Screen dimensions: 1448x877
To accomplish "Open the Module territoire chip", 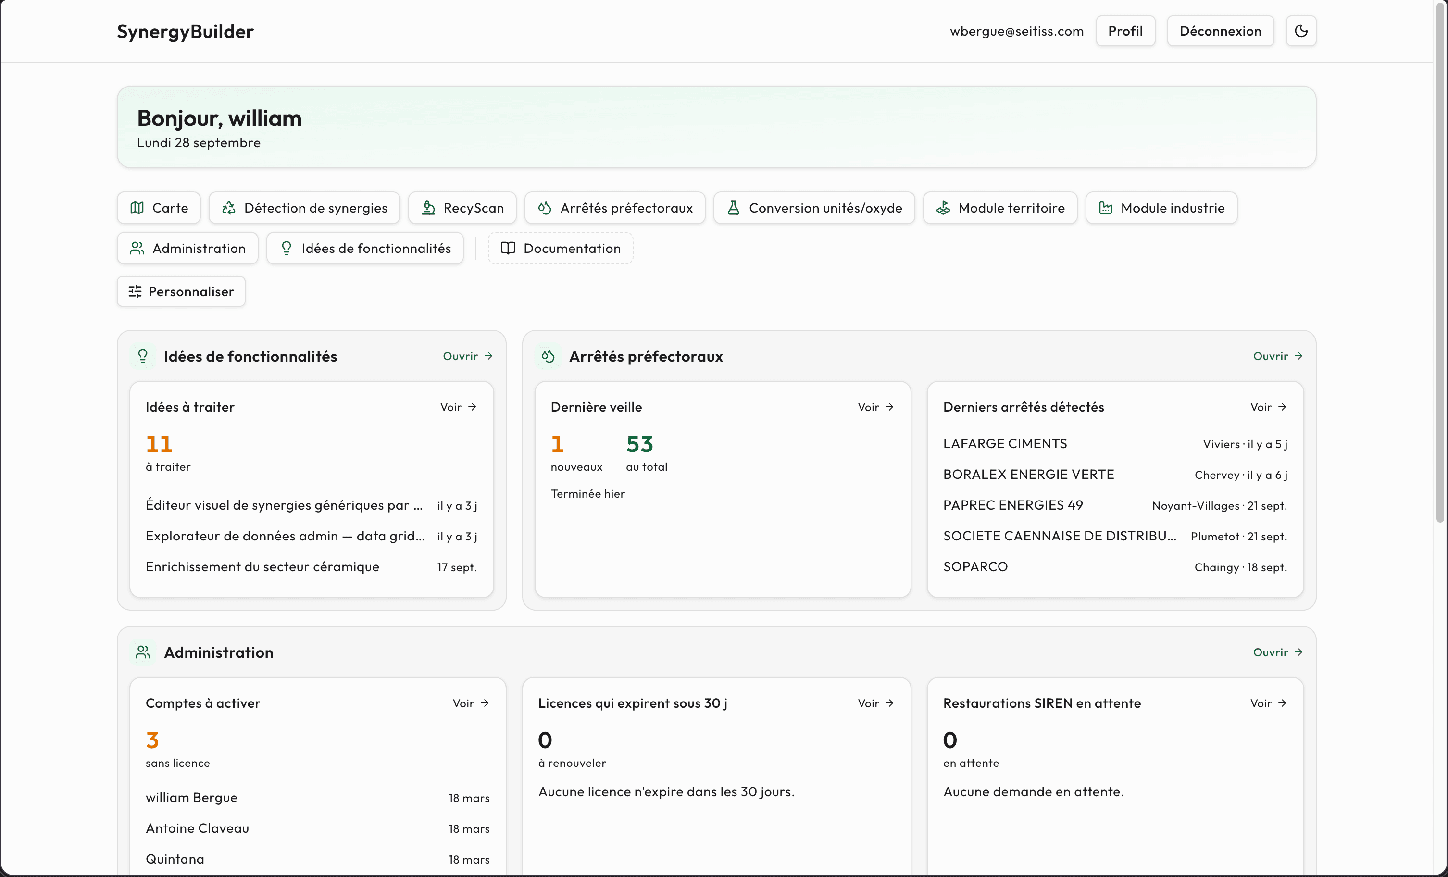I will (1000, 208).
